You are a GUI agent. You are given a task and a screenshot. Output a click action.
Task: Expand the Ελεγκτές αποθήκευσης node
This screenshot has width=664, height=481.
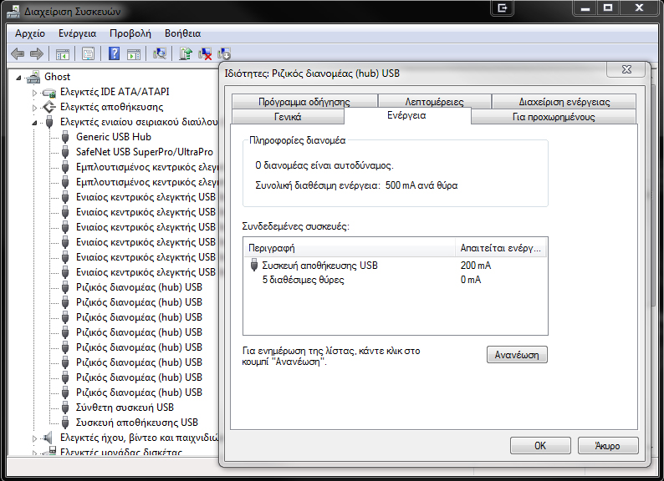pos(36,107)
